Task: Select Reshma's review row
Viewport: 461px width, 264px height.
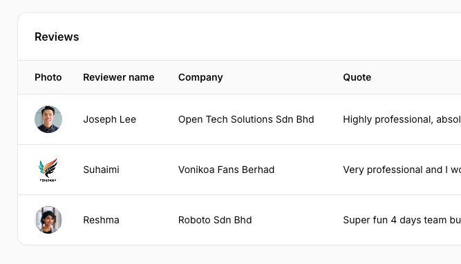Action: coord(239,220)
